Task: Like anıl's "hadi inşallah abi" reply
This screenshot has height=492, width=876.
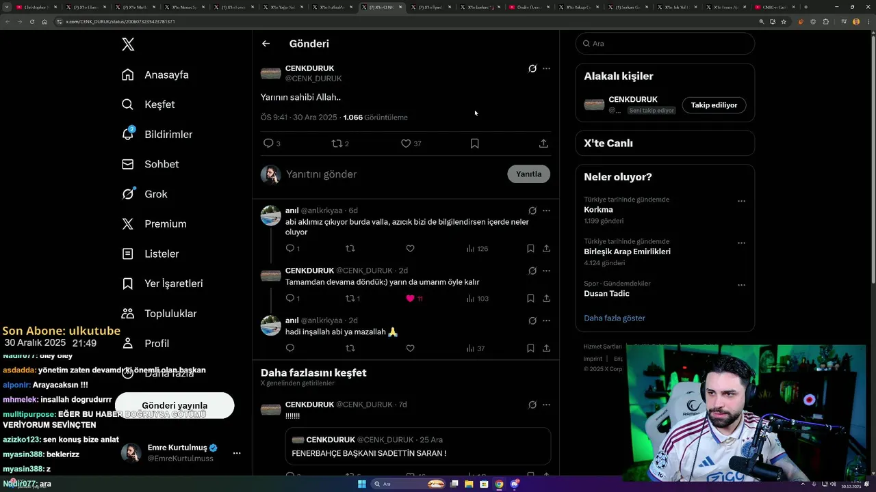Action: 410,348
